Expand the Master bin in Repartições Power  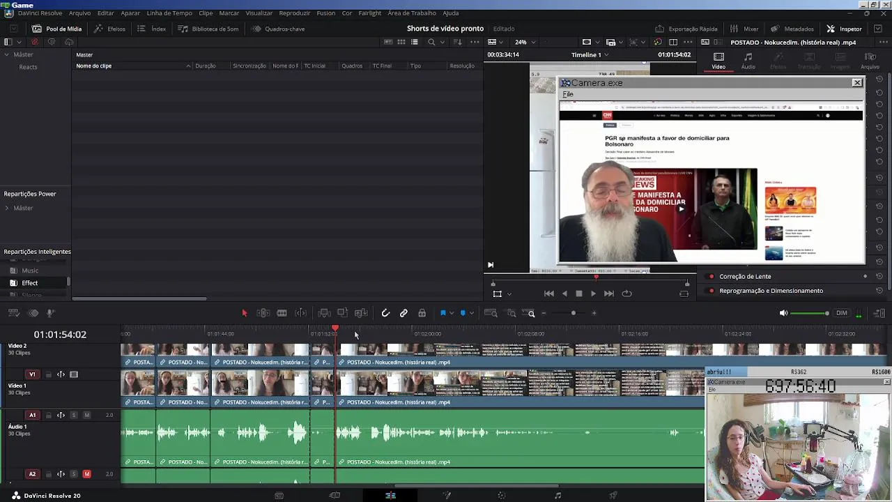click(x=7, y=208)
